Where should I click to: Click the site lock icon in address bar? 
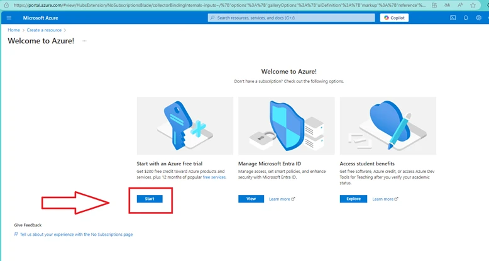click(6, 5)
